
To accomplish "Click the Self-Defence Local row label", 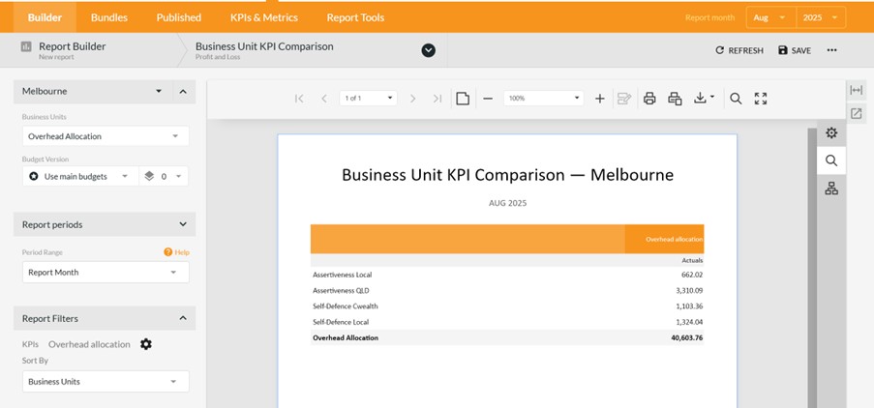I will point(341,322).
